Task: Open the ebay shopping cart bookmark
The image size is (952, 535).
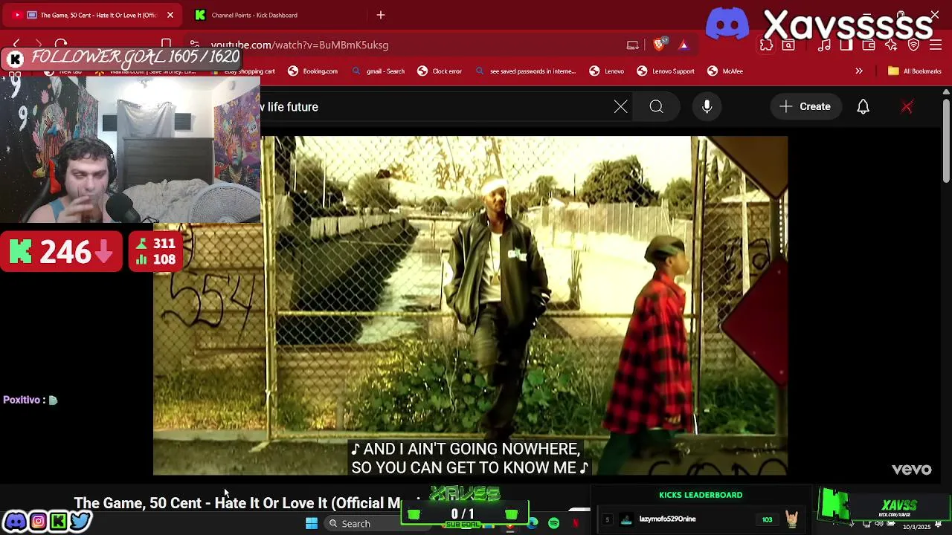Action: click(245, 71)
